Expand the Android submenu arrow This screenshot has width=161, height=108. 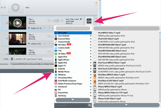coord(91,69)
